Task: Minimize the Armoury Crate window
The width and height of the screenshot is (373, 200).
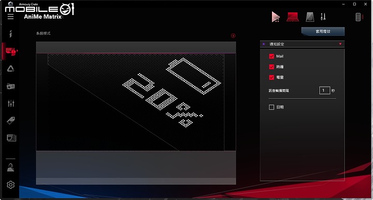Action: click(x=343, y=4)
